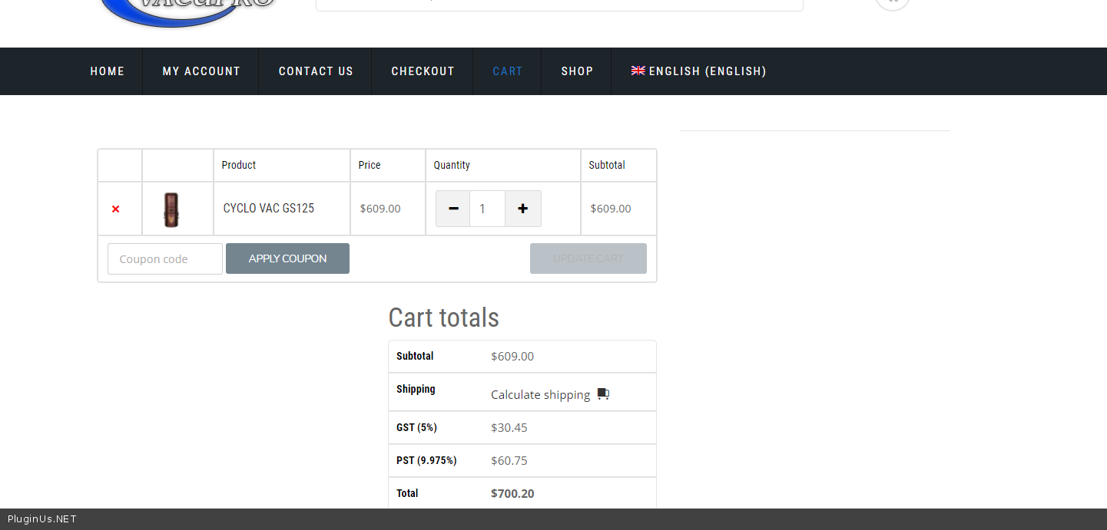The height and width of the screenshot is (530, 1107).
Task: Open the Shop page
Action: pyautogui.click(x=577, y=71)
